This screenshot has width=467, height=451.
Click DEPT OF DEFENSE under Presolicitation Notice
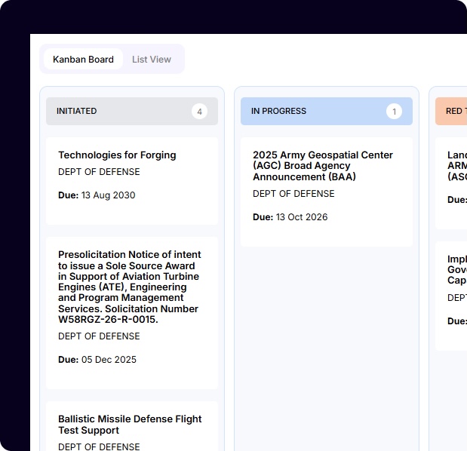pyautogui.click(x=99, y=336)
